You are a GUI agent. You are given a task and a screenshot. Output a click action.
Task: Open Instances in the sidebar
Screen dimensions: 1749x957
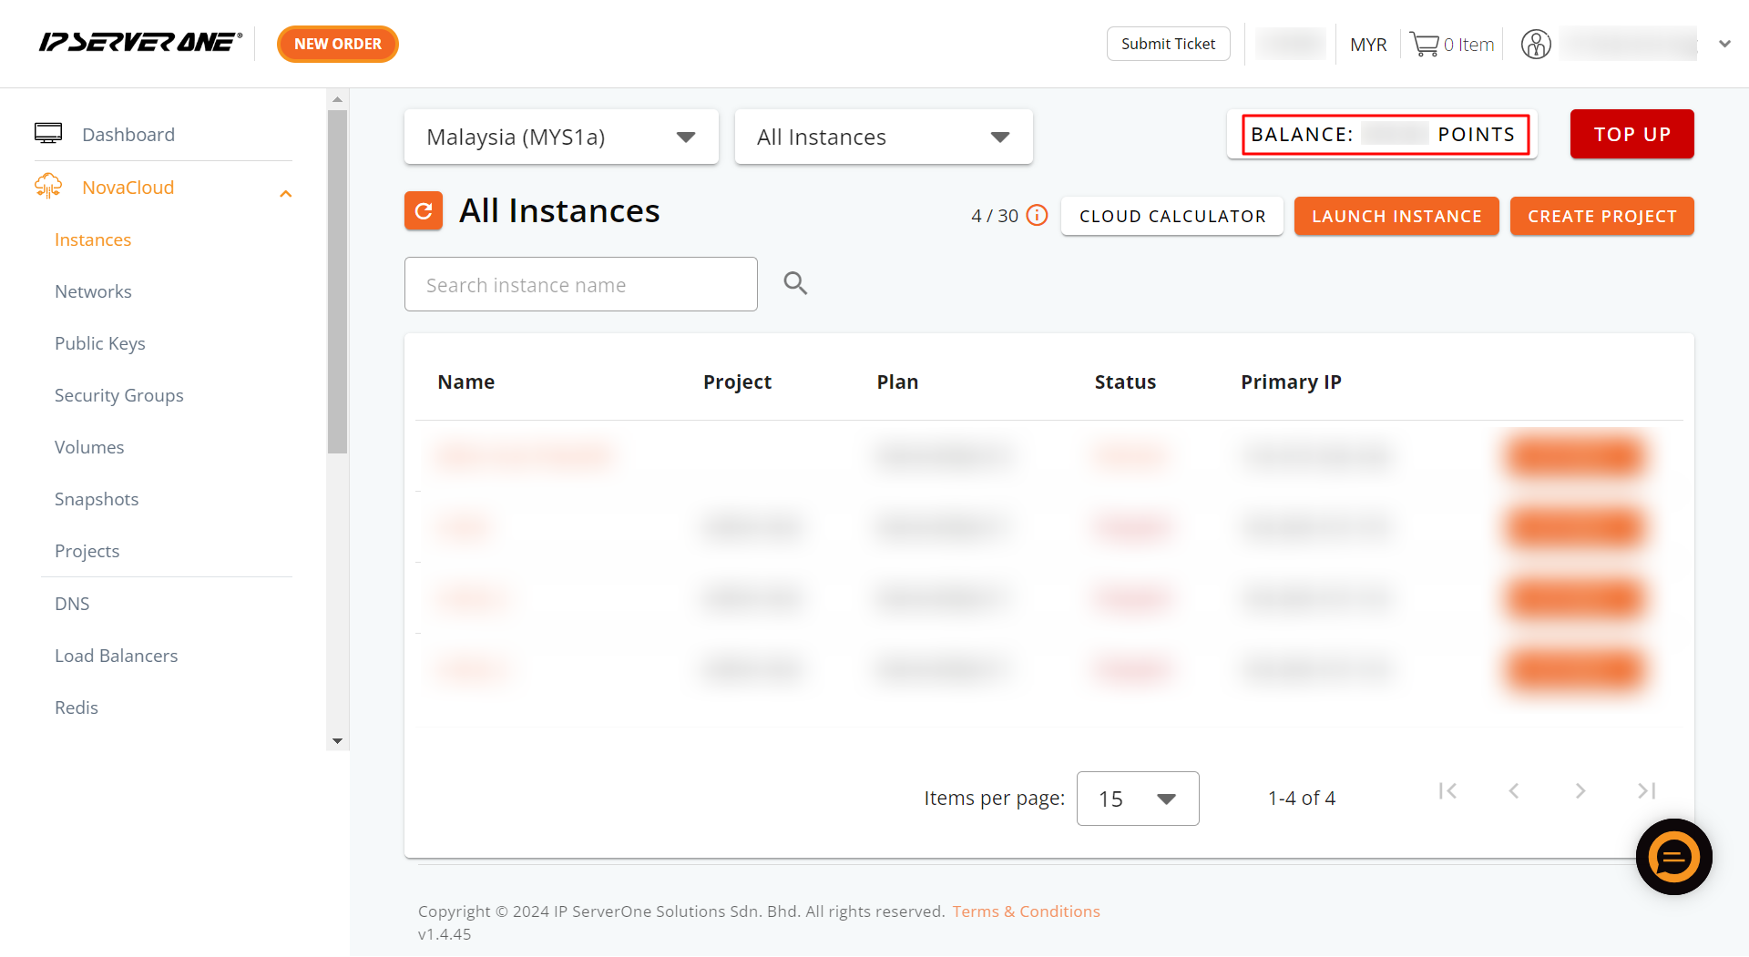pyautogui.click(x=93, y=239)
